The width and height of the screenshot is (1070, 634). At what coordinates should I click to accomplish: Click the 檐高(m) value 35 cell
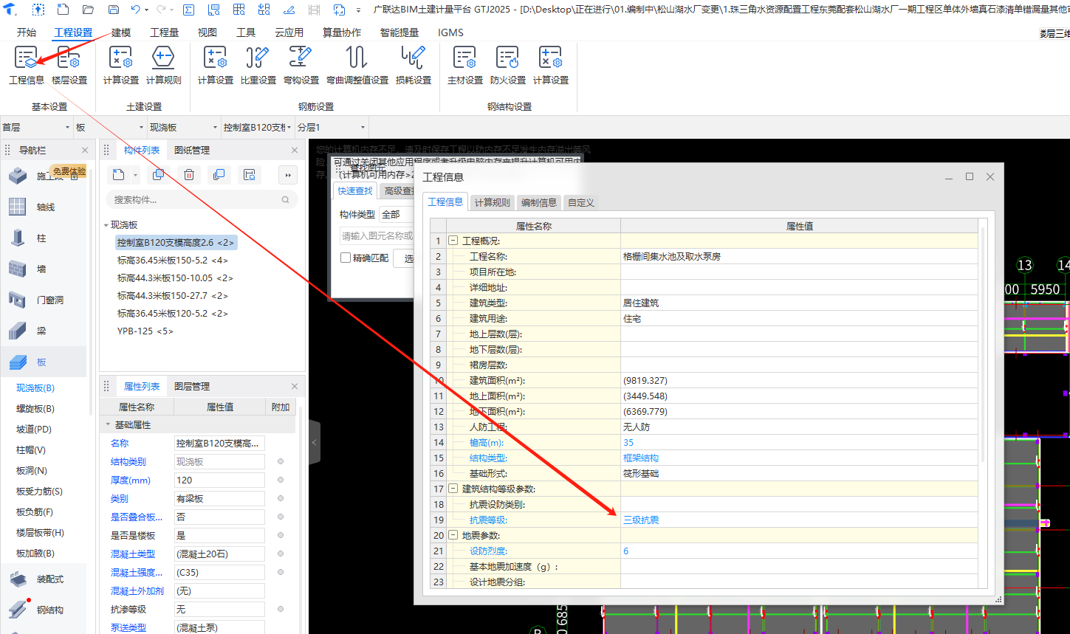pyautogui.click(x=799, y=442)
